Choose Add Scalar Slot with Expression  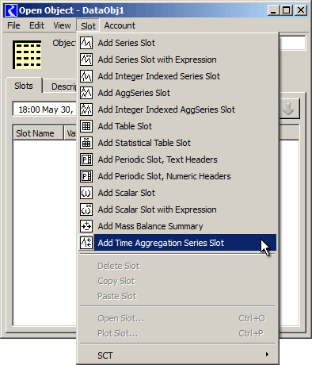pos(177,209)
